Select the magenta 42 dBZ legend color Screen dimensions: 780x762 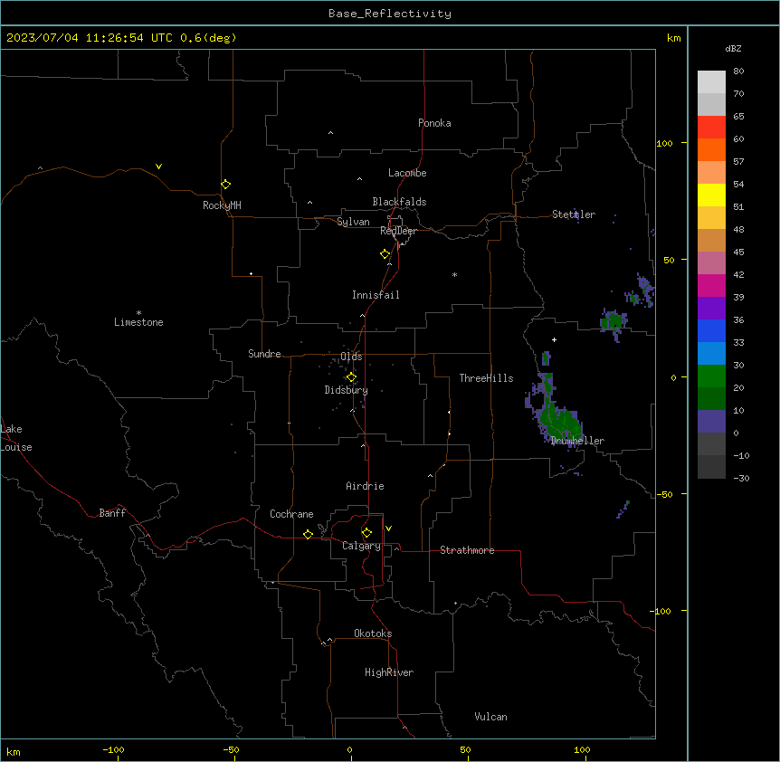(711, 285)
